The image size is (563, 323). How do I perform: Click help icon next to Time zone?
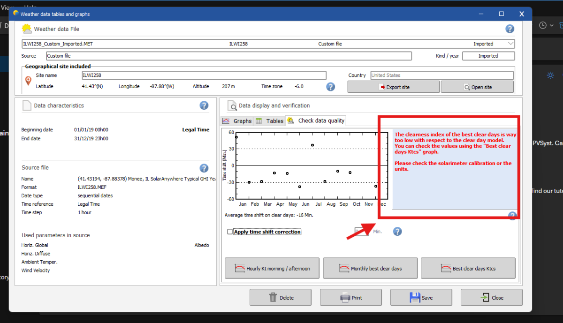coord(330,87)
